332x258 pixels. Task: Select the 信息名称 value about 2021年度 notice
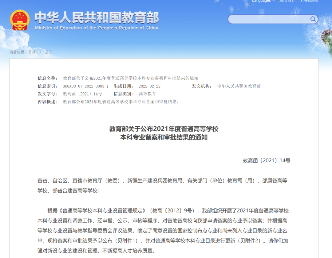130,78
